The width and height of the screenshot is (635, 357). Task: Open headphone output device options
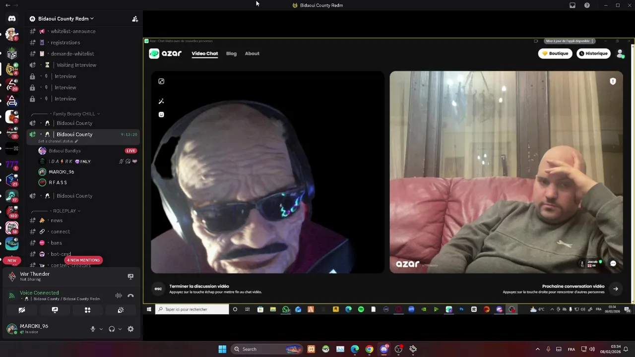pos(120,329)
